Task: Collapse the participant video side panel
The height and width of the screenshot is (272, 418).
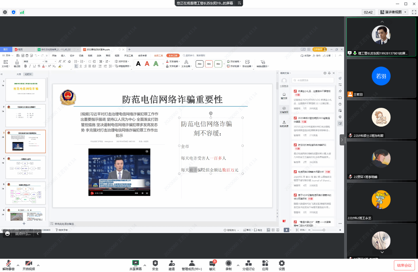Action: point(342,140)
